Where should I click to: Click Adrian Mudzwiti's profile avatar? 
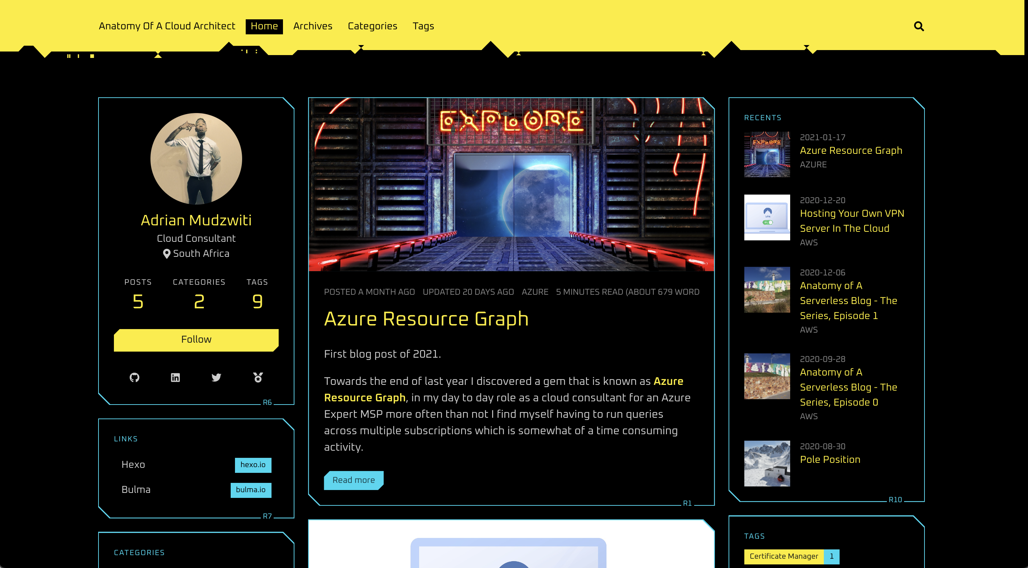[196, 159]
